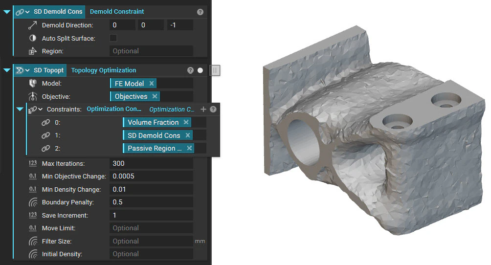This screenshot has height=265, width=491.
Task: Edit Boundary Penalty value 0.5
Action: click(151, 202)
